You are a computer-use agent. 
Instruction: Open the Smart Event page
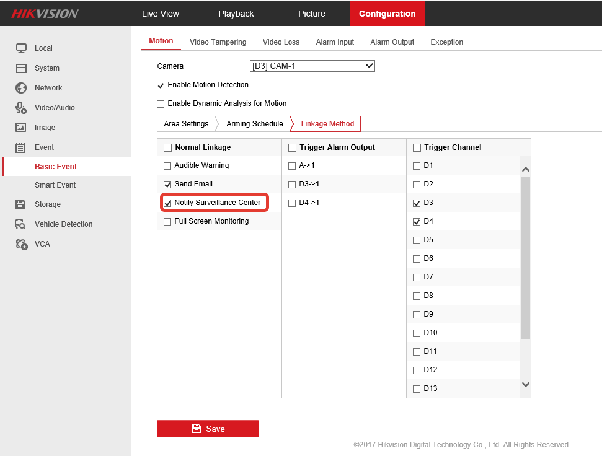click(x=55, y=185)
